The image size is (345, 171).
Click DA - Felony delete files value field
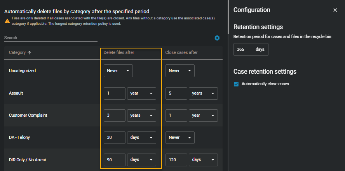[115, 138]
